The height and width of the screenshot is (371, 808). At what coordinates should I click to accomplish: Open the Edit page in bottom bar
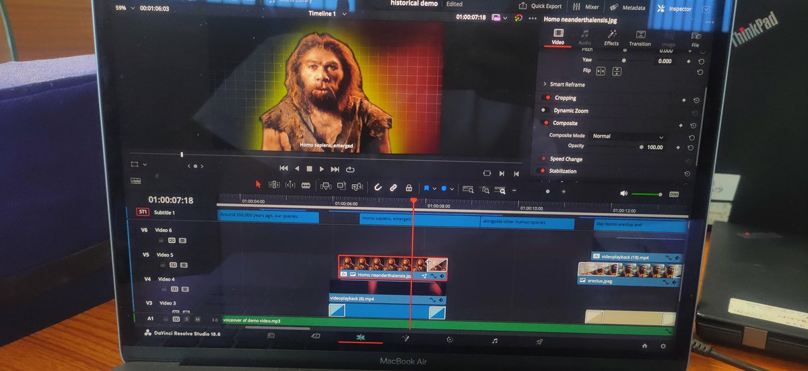[x=360, y=337]
